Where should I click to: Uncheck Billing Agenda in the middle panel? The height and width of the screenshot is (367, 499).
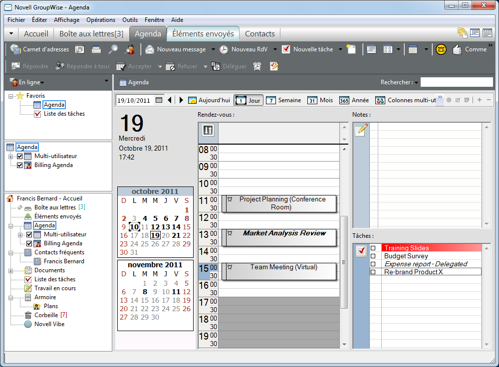[x=20, y=165]
